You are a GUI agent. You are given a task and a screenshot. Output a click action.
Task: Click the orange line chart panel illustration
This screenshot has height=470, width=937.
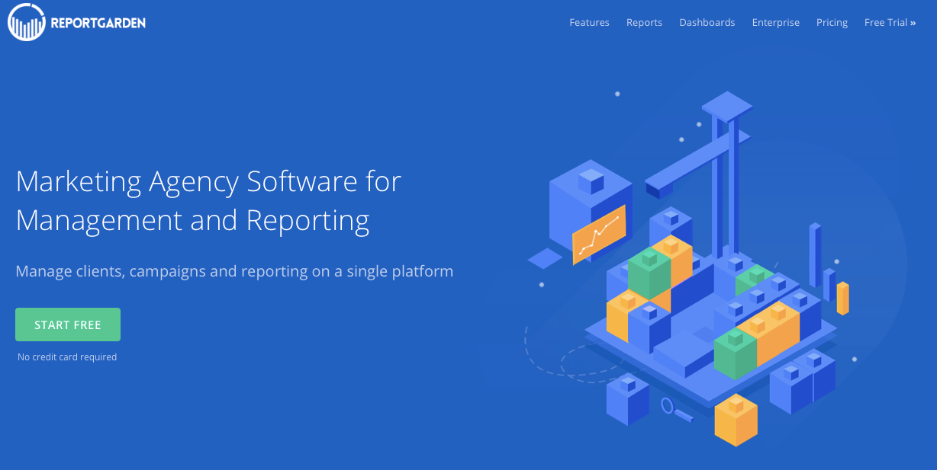[599, 234]
